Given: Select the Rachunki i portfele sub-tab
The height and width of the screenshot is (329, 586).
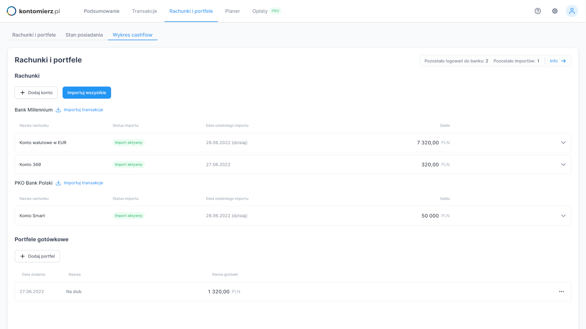Looking at the screenshot, I should click(34, 35).
